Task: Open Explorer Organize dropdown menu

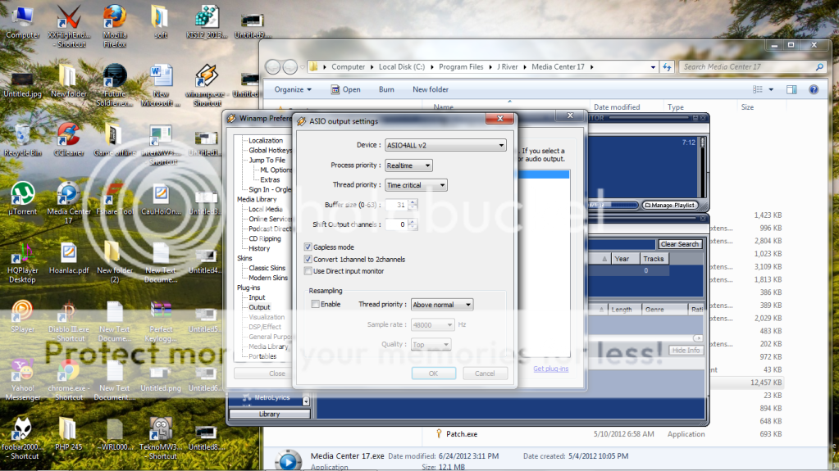Action: coord(293,90)
